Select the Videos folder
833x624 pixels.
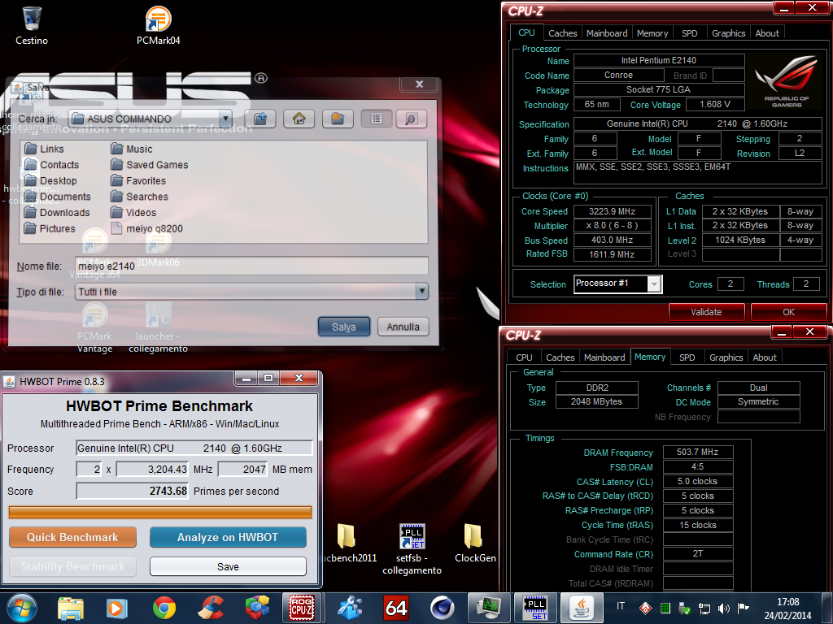[x=134, y=213]
